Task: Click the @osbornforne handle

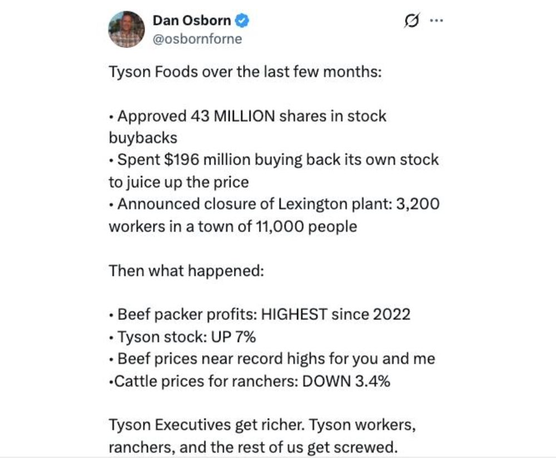Action: pyautogui.click(x=197, y=40)
